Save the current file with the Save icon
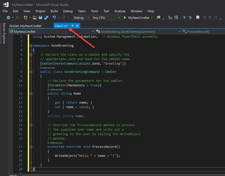The width and height of the screenshot is (225, 176). (x=41, y=18)
